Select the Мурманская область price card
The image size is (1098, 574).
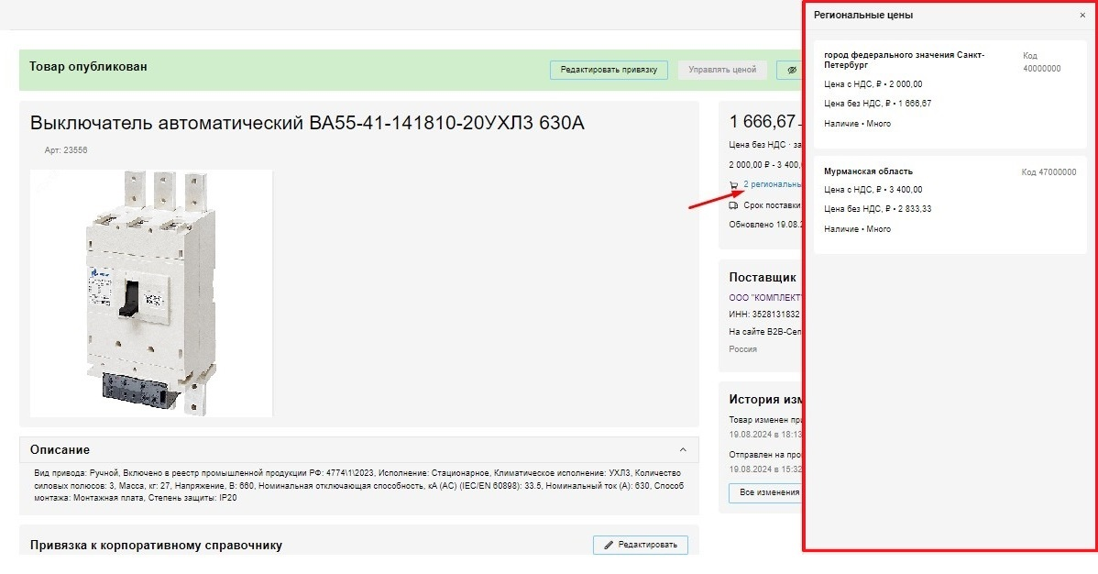(950, 204)
